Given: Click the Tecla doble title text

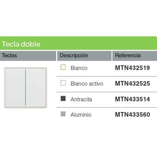Looking at the screenshot, I should coord(21,44).
